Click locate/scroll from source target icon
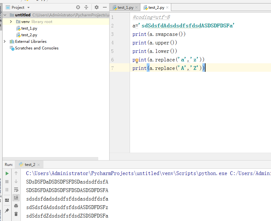 click(x=78, y=7)
